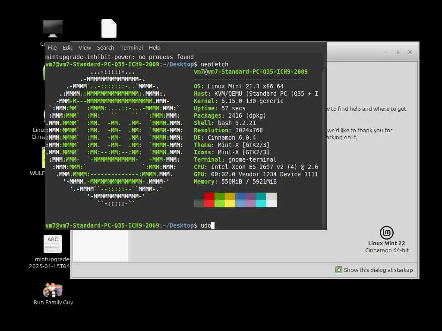
Task: Click the typed 'neofetch' command text
Action: pyautogui.click(x=215, y=64)
